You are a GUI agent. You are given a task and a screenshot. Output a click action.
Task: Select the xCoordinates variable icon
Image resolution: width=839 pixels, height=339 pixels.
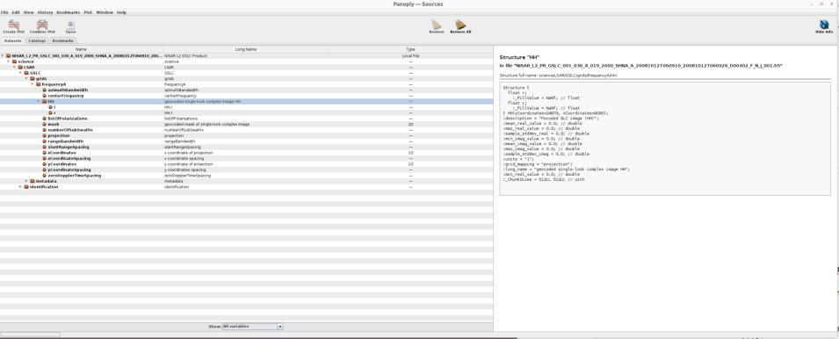[x=45, y=153]
